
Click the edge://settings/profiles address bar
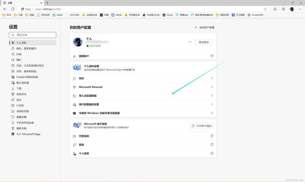point(144,9)
